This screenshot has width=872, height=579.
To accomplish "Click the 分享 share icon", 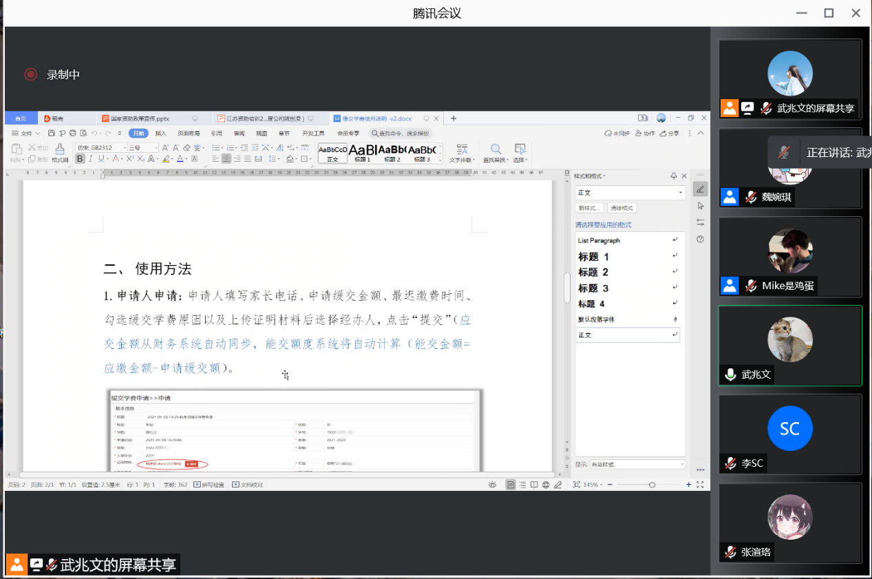I will [x=669, y=134].
